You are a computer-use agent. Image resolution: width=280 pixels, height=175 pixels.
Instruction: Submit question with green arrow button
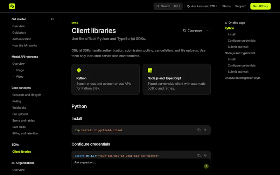click(x=206, y=166)
